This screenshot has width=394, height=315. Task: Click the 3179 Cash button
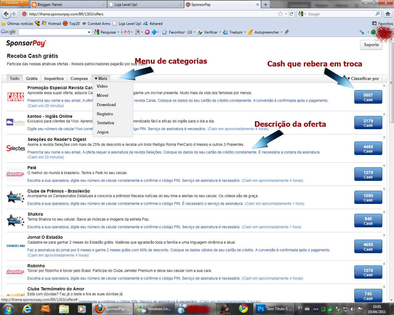(x=368, y=123)
